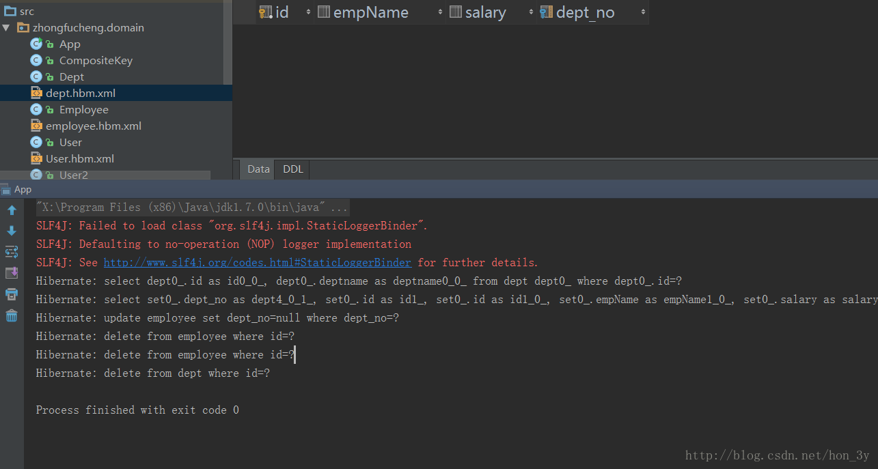Collapse the zhongfucheng.domain package
The width and height of the screenshot is (878, 469).
tap(6, 28)
